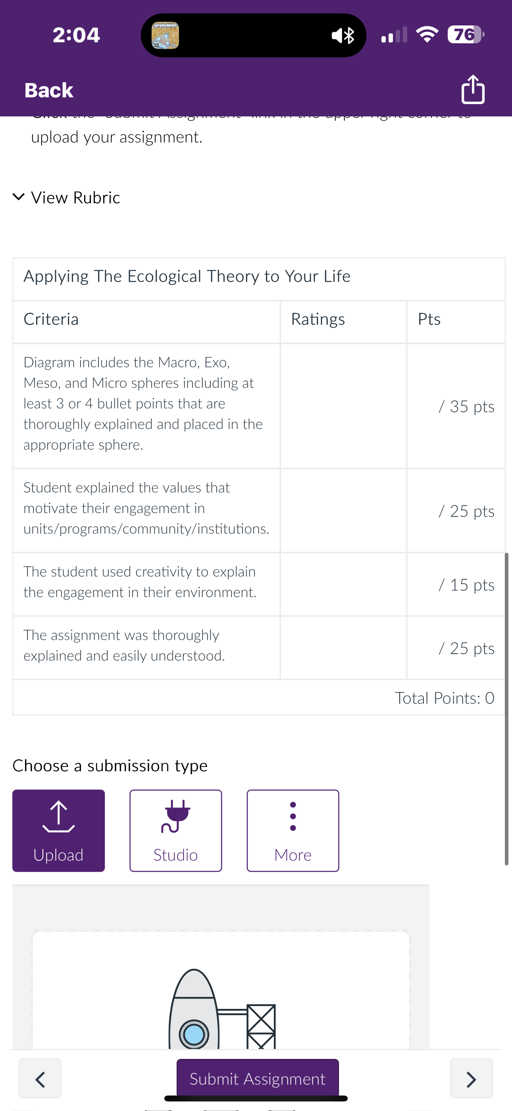Tap the now-playing album thumbnail
Viewport: 512px width, 1111px height.
point(165,35)
